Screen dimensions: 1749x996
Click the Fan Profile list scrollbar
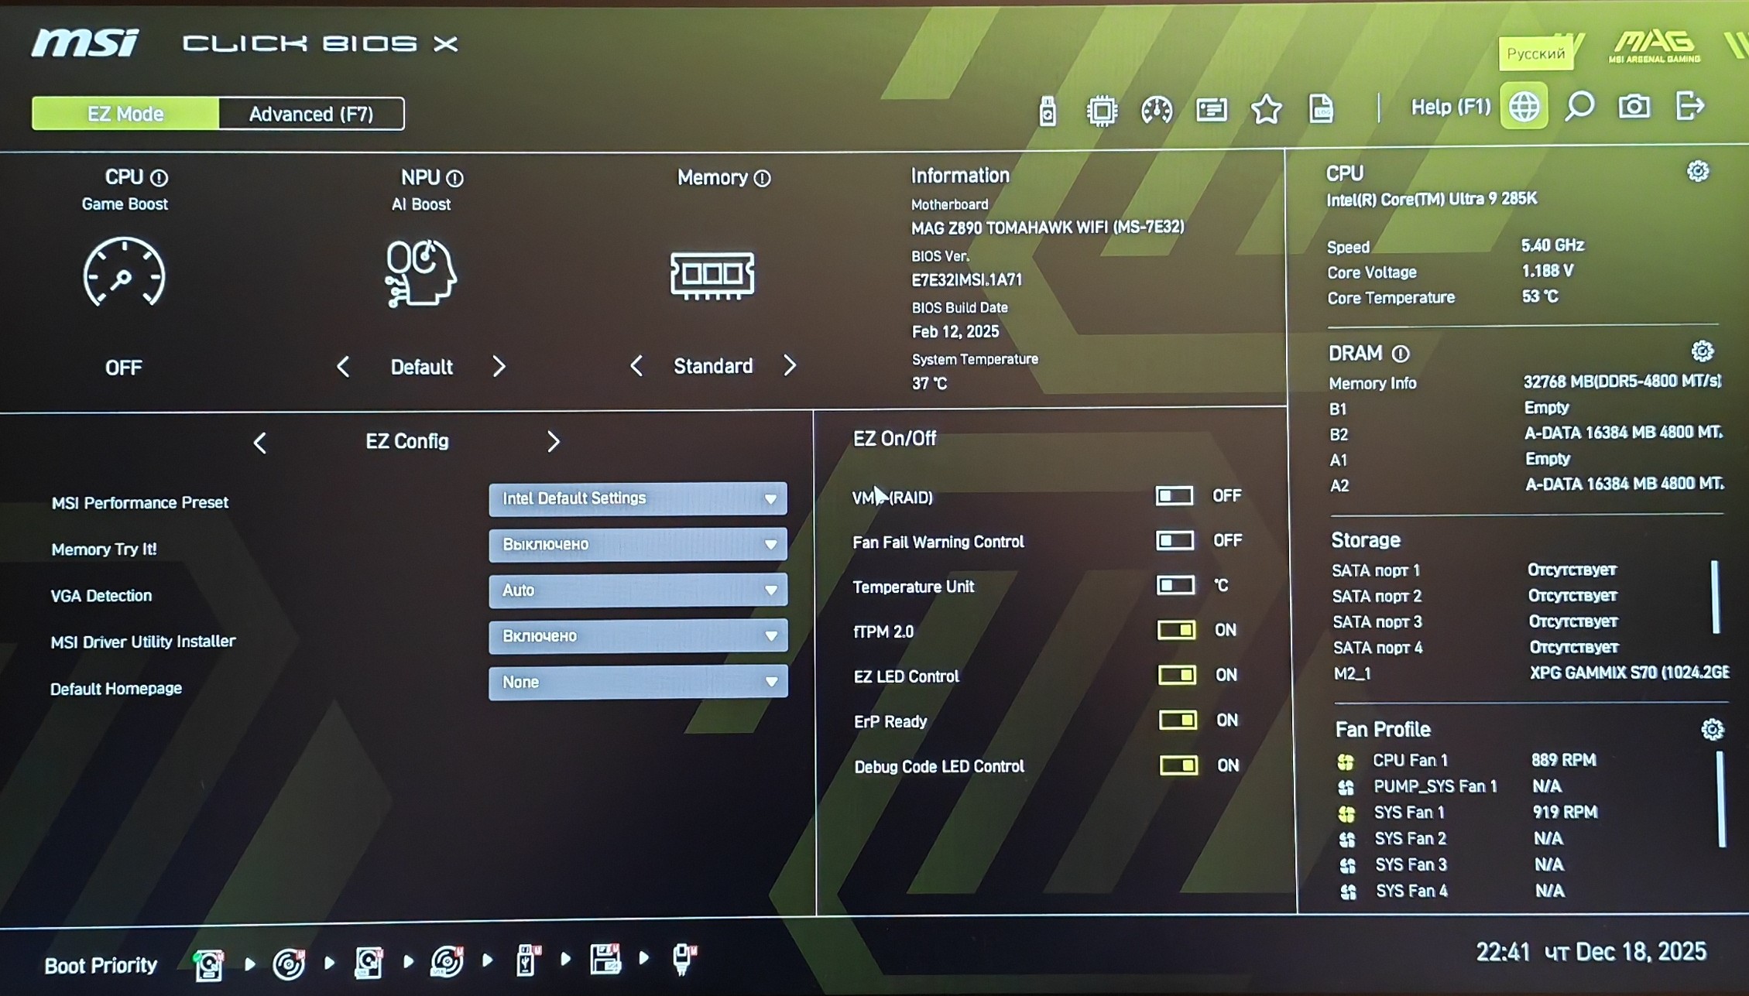pos(1720,799)
